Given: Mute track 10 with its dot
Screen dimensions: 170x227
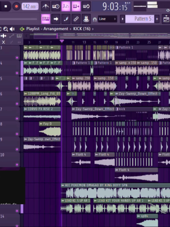Looking at the screenshot, I should pyautogui.click(x=17, y=165).
